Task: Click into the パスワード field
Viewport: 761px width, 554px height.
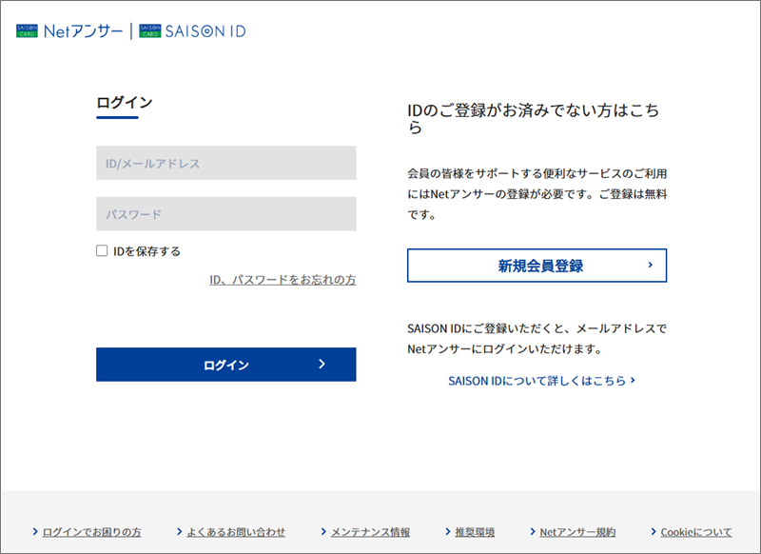Action: click(225, 214)
